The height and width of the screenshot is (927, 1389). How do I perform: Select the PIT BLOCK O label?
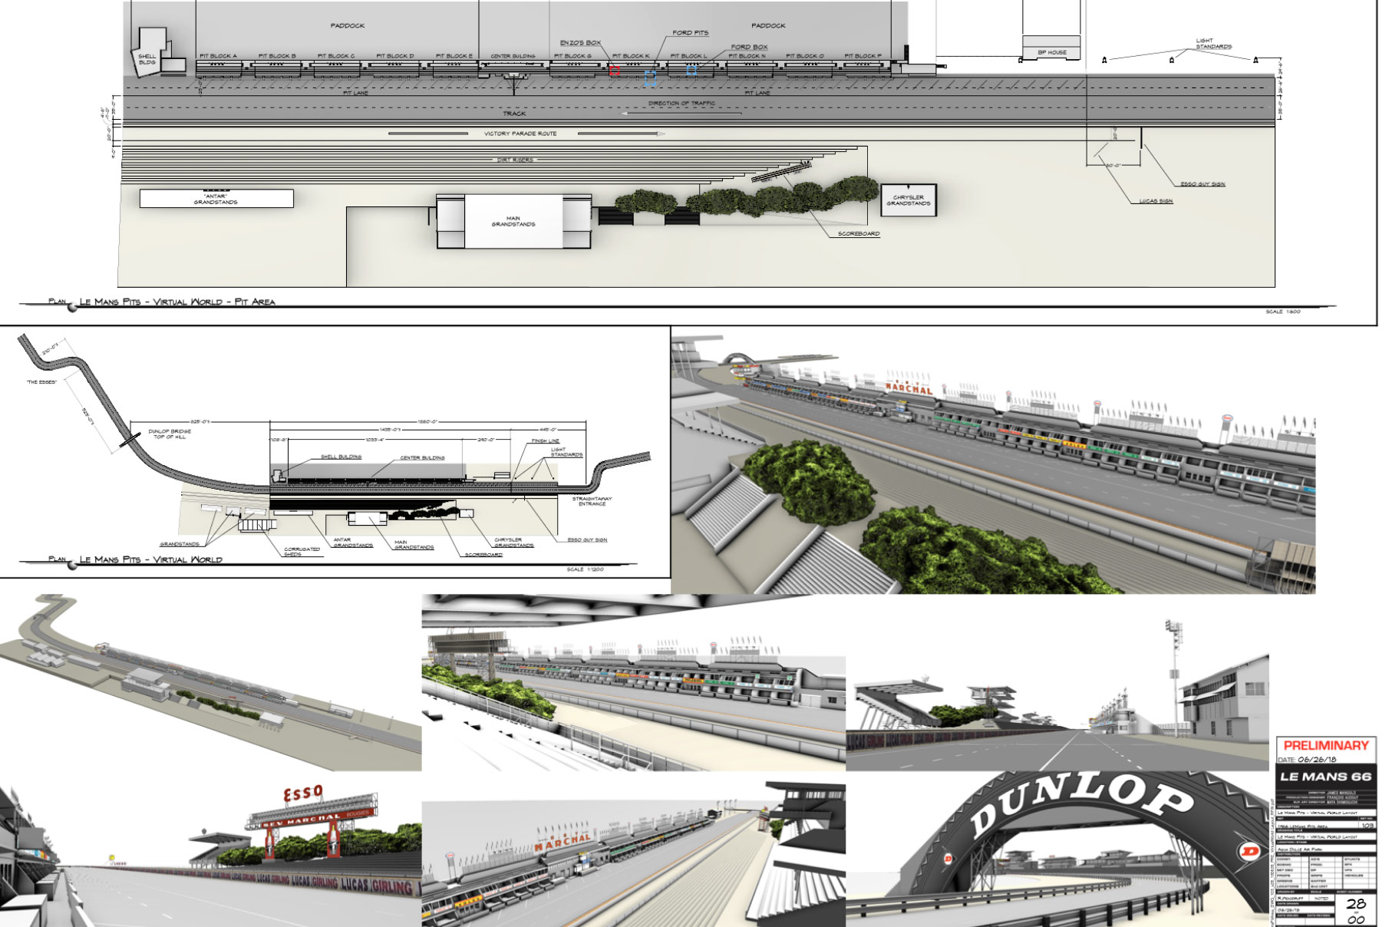tap(805, 56)
